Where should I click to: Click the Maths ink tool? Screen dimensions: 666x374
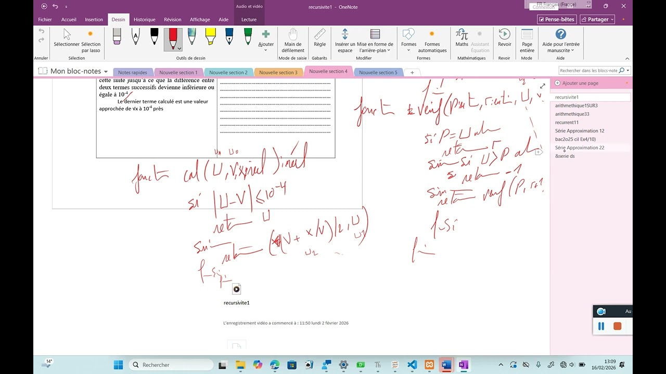click(462, 37)
